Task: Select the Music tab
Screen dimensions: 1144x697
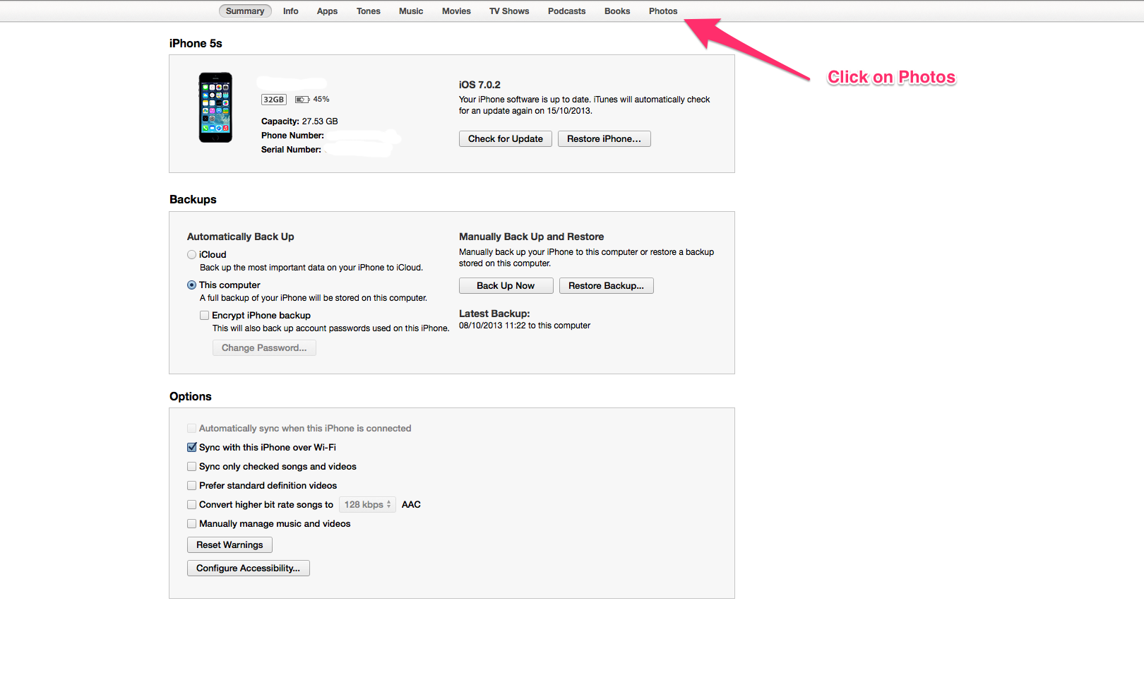Action: [x=411, y=11]
